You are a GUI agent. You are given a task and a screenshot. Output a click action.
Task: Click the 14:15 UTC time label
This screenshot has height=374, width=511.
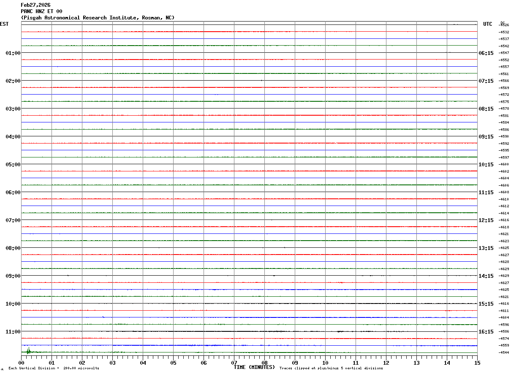pyautogui.click(x=486, y=276)
